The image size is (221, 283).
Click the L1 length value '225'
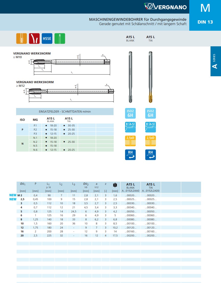pos(49,235)
